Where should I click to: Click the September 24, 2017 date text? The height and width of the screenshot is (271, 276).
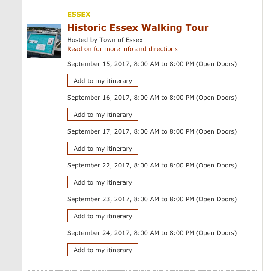(99, 233)
